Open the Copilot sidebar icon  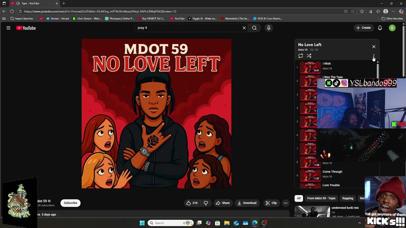401,11
